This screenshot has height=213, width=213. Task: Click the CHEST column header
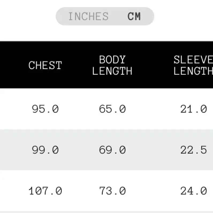coord(45,65)
